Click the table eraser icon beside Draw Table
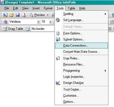This screenshot has width=114, height=107. click(28, 29)
